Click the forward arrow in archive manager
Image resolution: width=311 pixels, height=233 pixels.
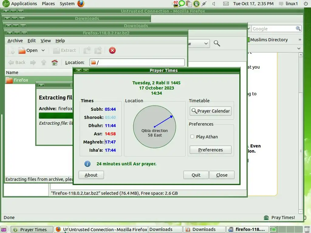pyautogui.click(x=33, y=62)
